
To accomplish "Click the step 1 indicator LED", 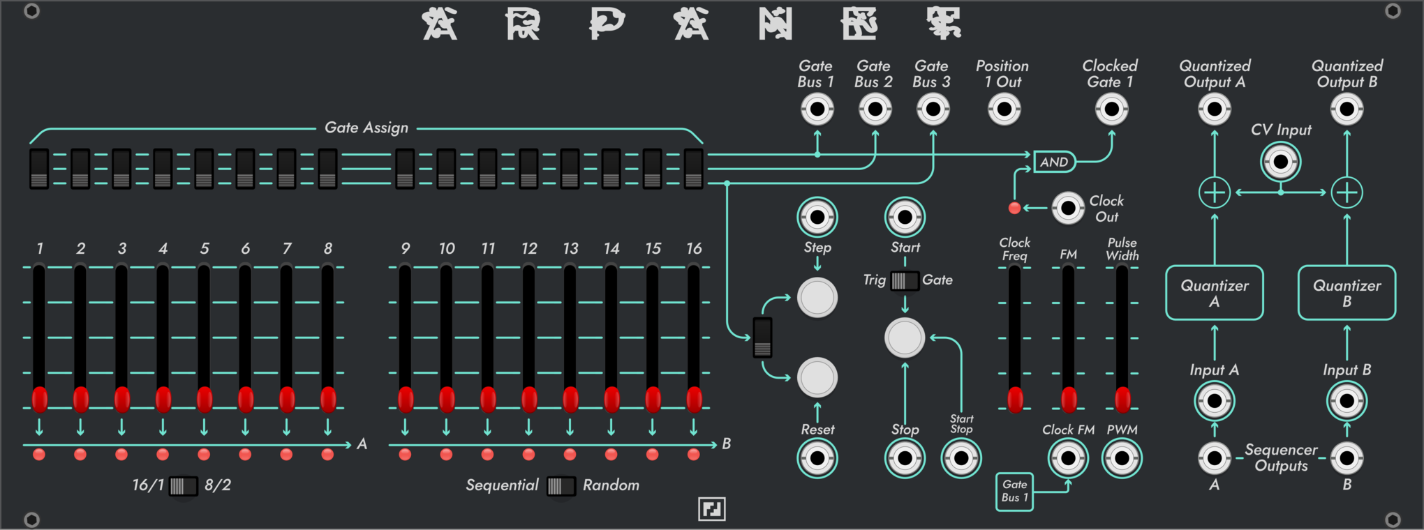I will [x=39, y=455].
